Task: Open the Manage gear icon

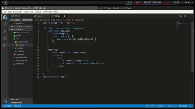Action: pyautogui.click(x=5, y=101)
